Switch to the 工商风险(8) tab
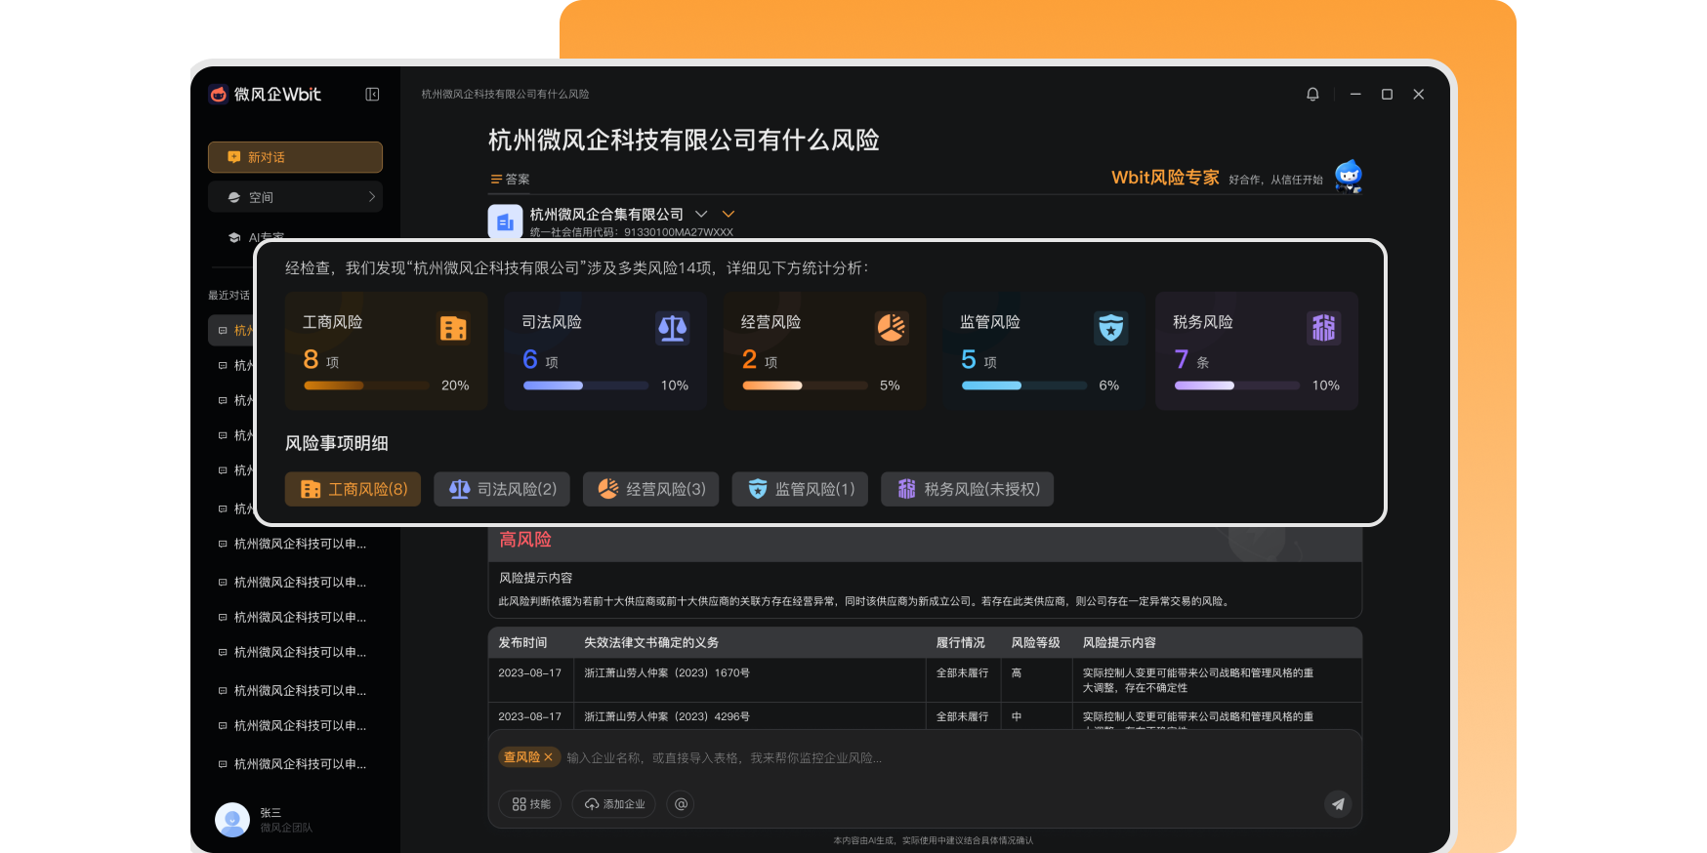 [x=353, y=489]
